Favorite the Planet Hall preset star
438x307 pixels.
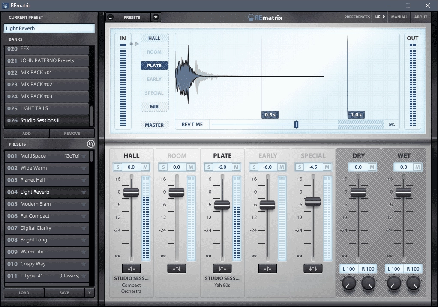click(84, 180)
